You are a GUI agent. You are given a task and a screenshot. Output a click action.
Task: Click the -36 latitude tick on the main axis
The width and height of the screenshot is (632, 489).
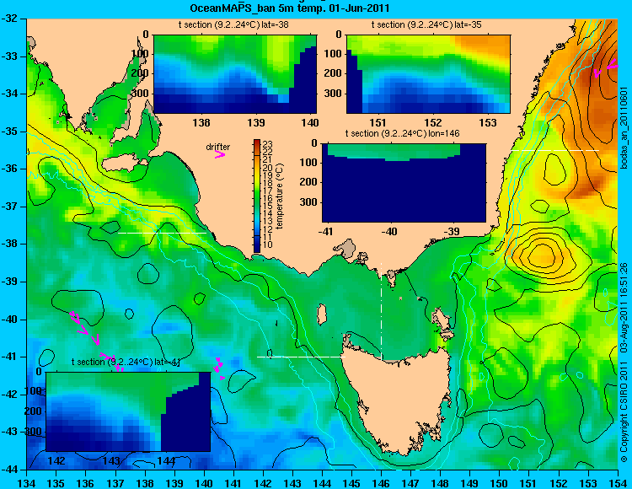pyautogui.click(x=8, y=169)
